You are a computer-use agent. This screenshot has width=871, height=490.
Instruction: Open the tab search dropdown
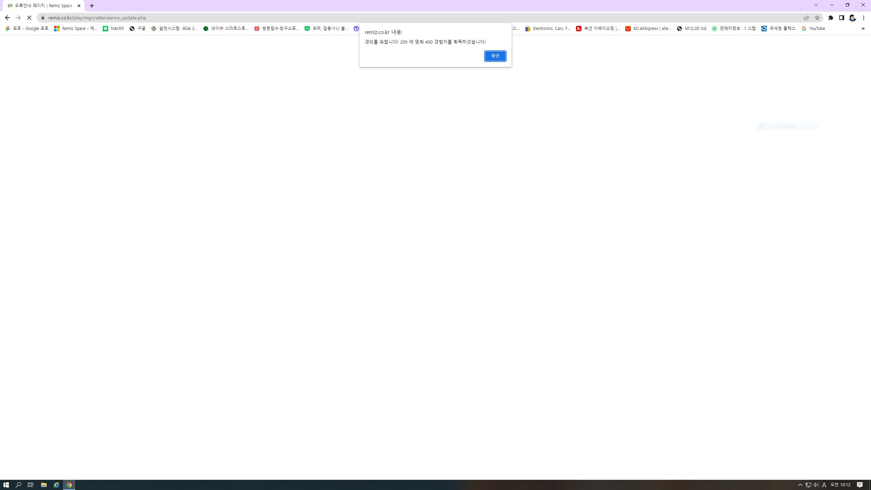(816, 5)
